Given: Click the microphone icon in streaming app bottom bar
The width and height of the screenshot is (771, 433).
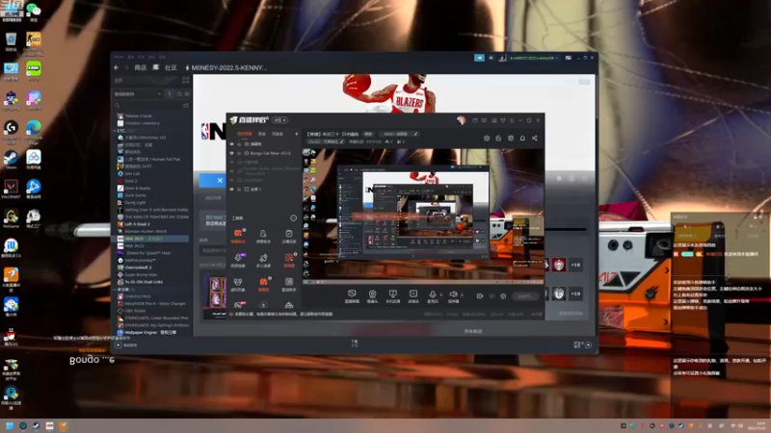Looking at the screenshot, I should tap(433, 295).
